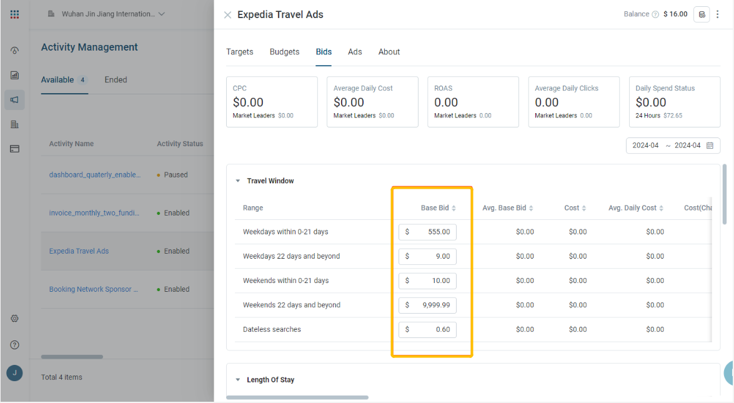
Task: Click the Daily Spend Status card
Action: tap(675, 102)
